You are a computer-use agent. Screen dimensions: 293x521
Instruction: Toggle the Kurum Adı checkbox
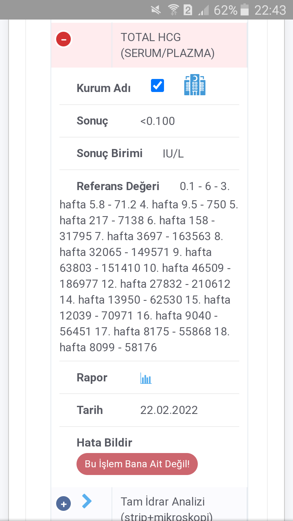157,85
